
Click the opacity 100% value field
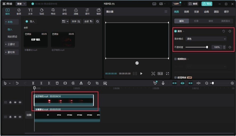tap(217, 47)
